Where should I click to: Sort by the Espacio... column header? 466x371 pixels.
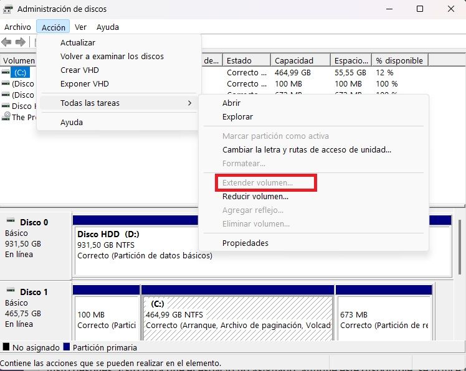tap(351, 60)
